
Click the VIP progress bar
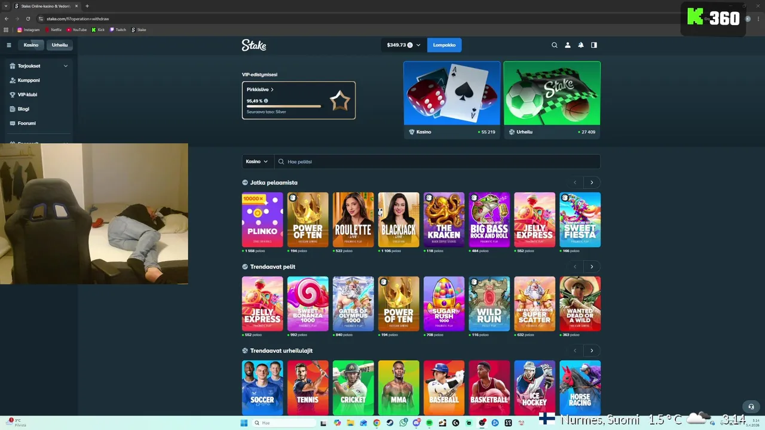pos(284,106)
